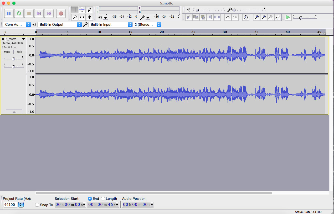Open the Built-in Input device dropdown

click(111, 24)
